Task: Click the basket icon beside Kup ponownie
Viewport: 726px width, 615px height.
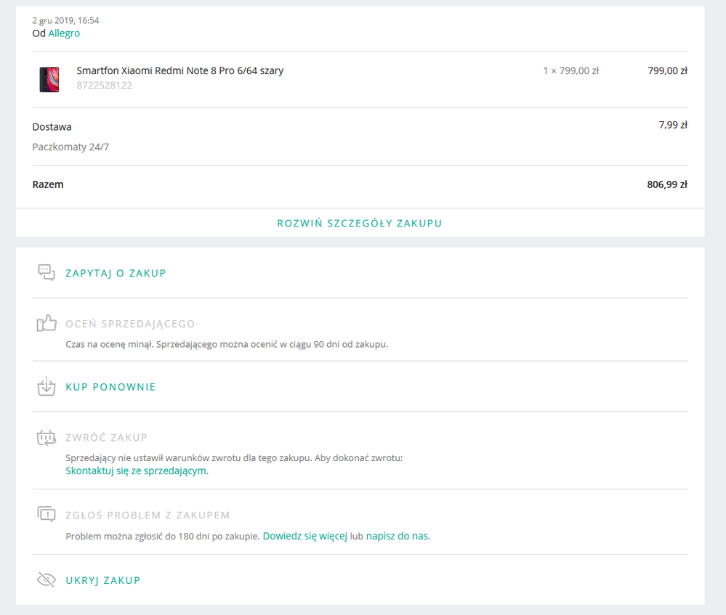Action: (47, 386)
